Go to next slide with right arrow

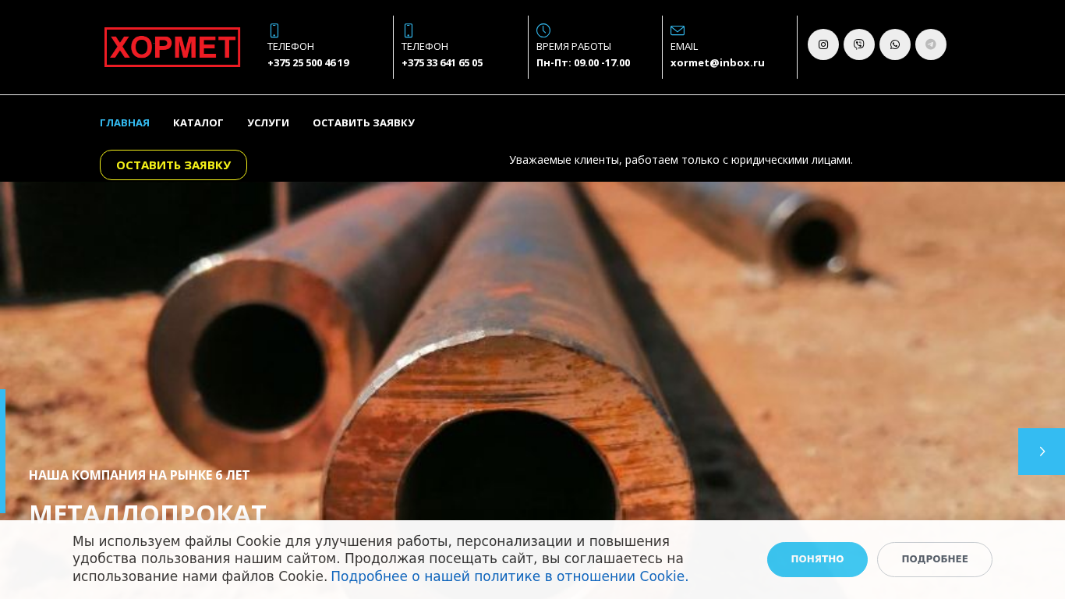[1042, 452]
